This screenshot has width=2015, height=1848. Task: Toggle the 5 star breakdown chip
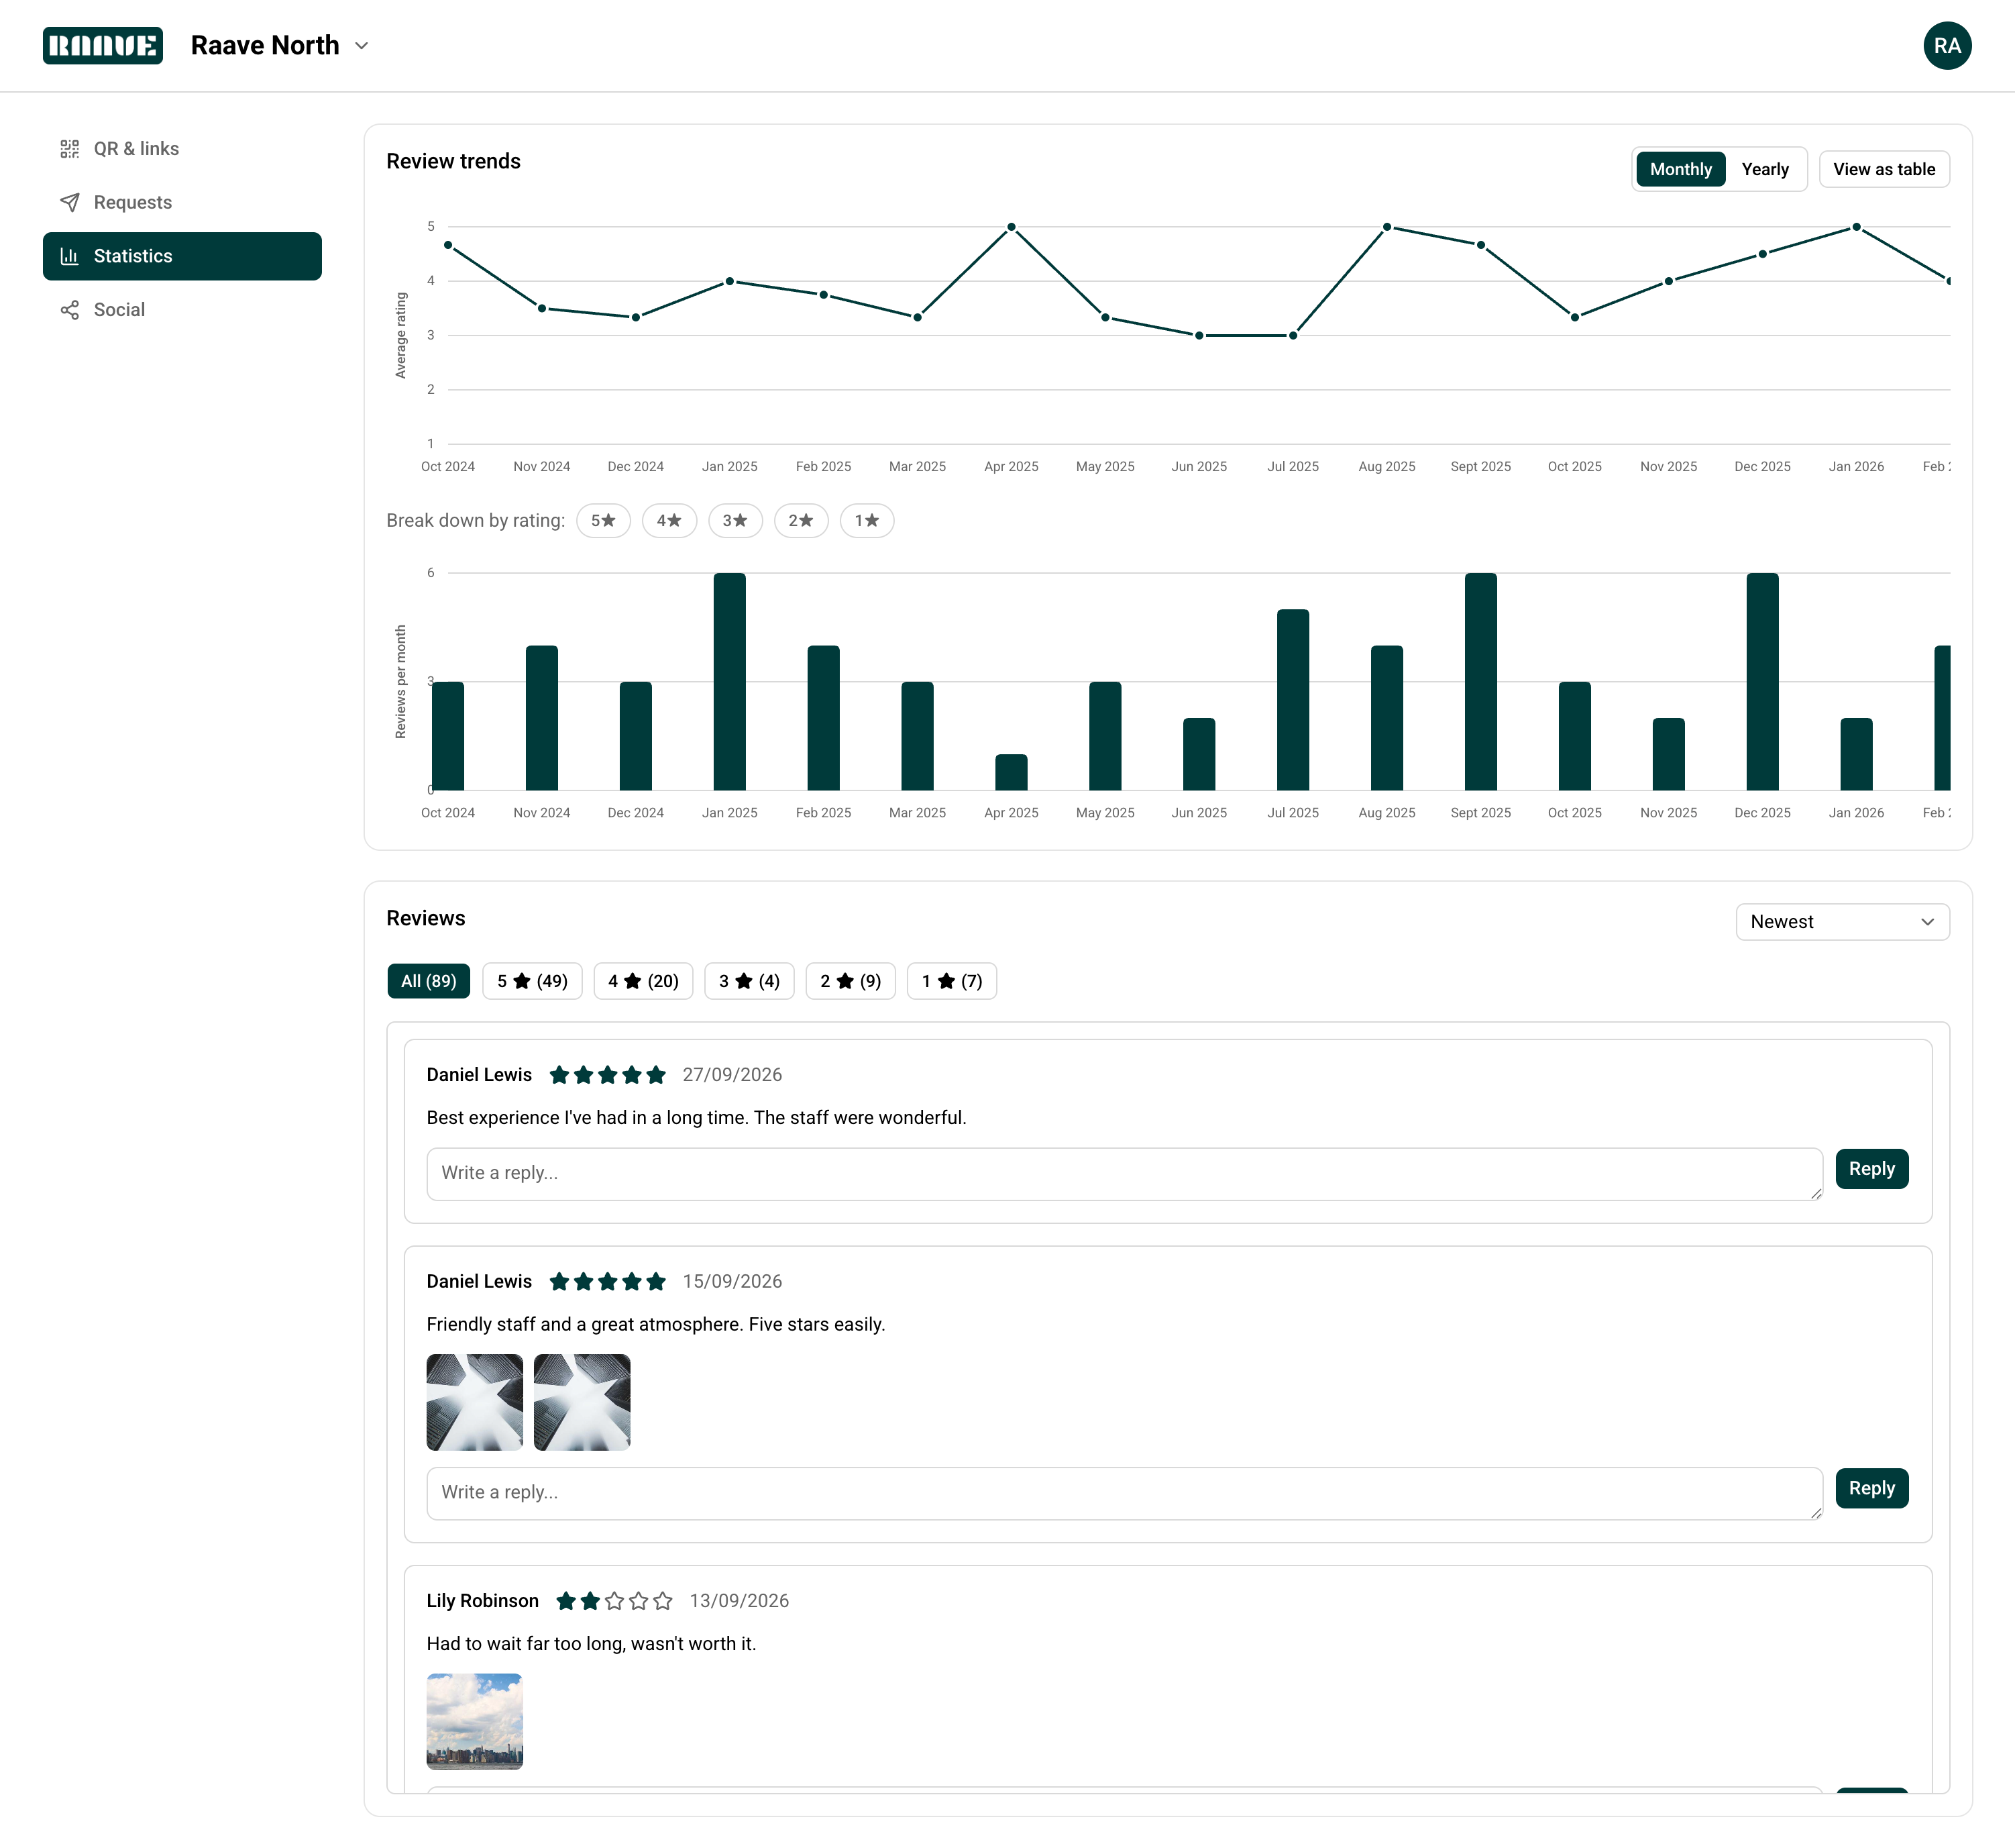click(x=603, y=520)
